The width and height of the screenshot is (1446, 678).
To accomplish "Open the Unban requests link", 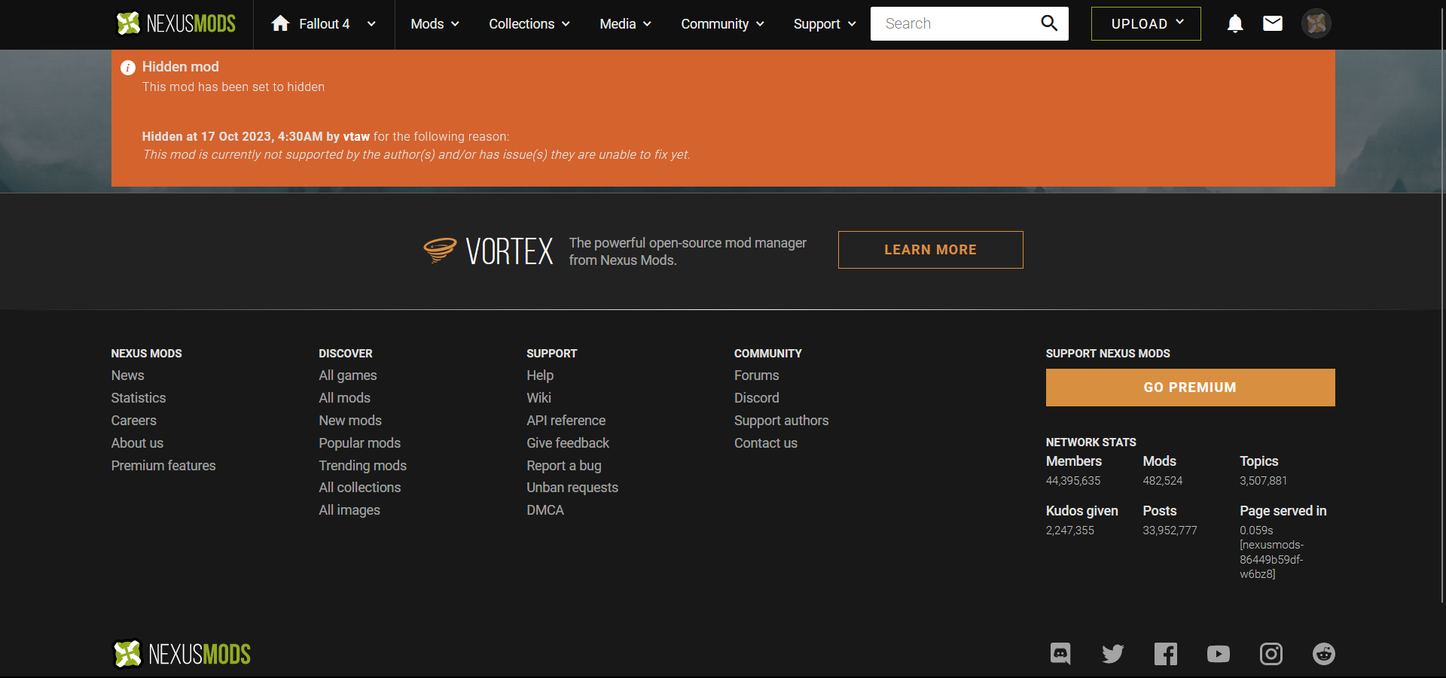I will [572, 488].
